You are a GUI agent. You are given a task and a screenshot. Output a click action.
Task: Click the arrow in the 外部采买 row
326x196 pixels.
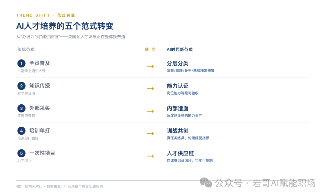[x=150, y=111]
